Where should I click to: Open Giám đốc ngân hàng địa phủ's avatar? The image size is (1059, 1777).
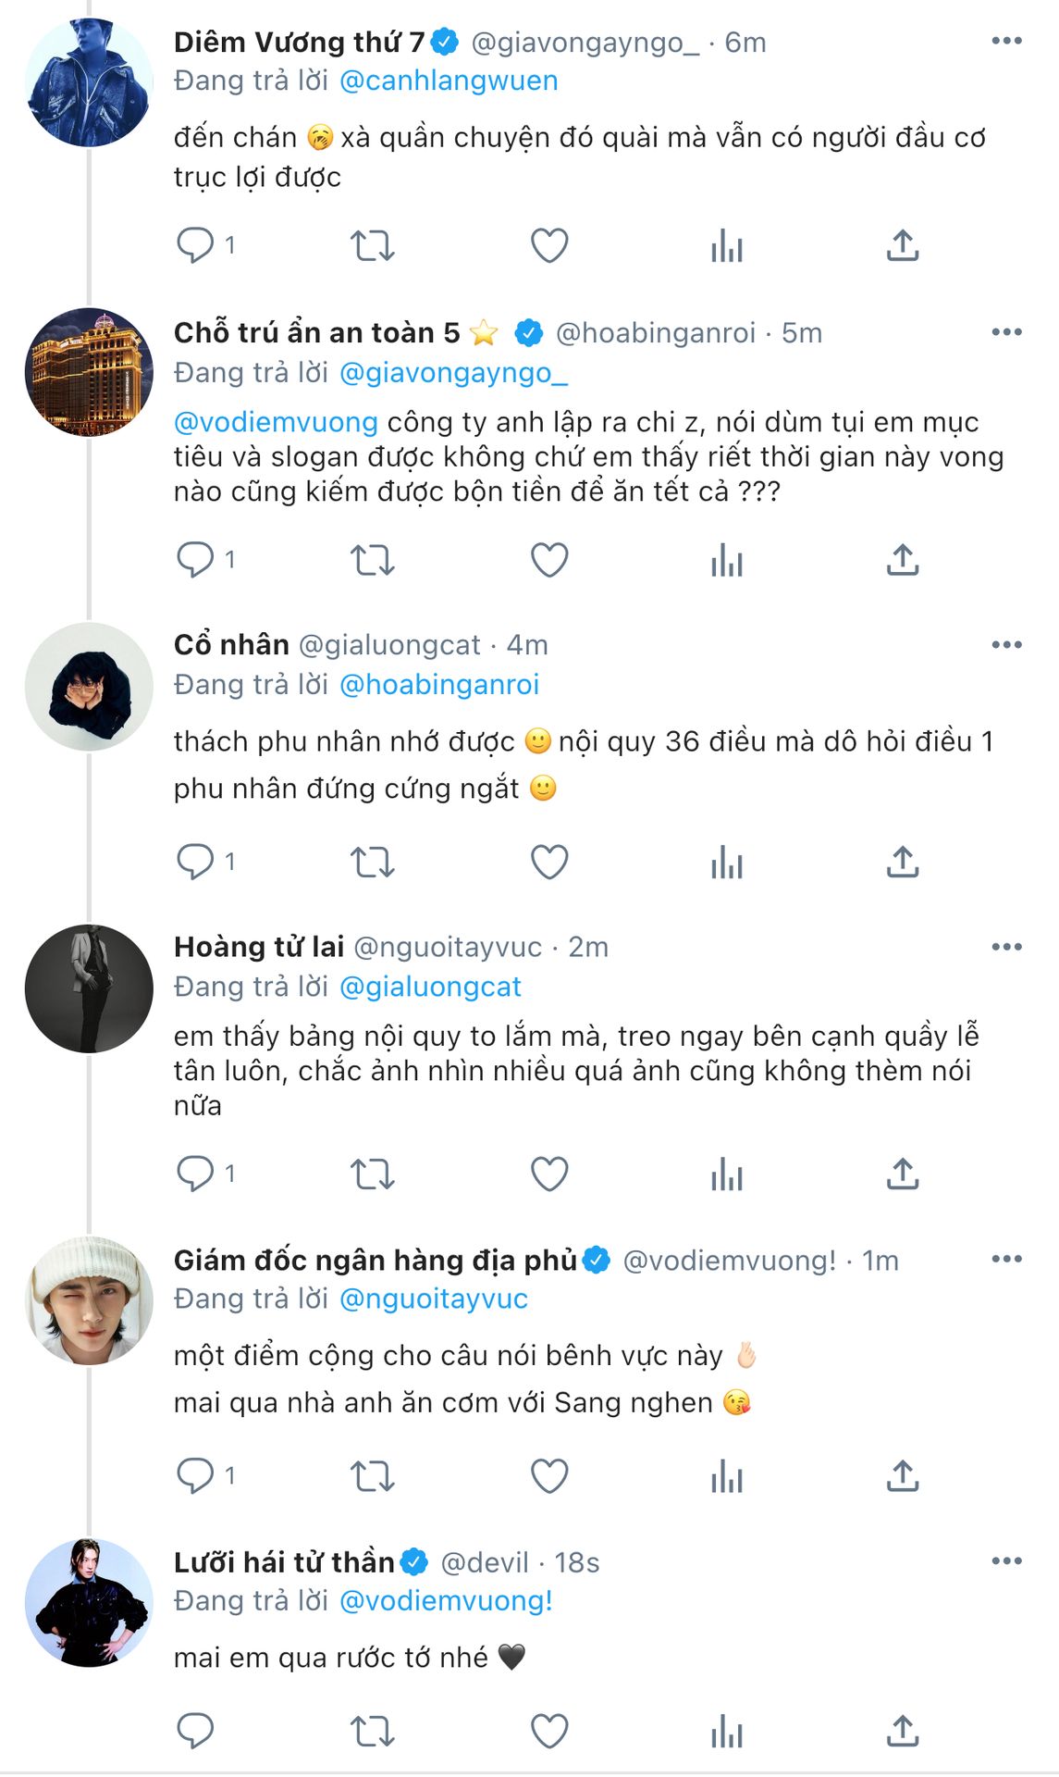point(89,1300)
